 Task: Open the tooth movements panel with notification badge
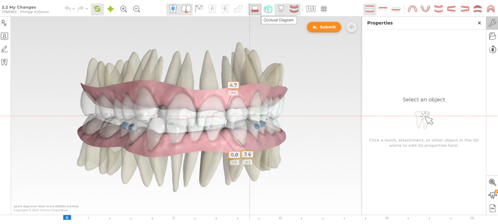[x=492, y=195]
